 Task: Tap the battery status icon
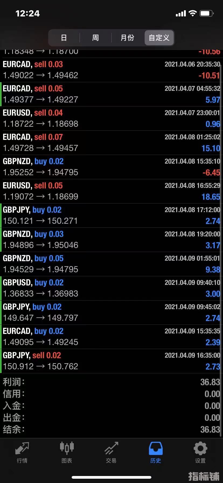[x=207, y=13]
